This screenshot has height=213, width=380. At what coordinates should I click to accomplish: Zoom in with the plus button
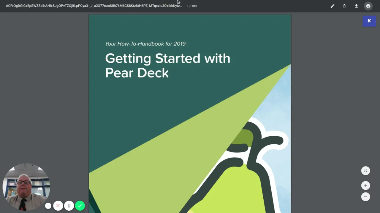365,185
